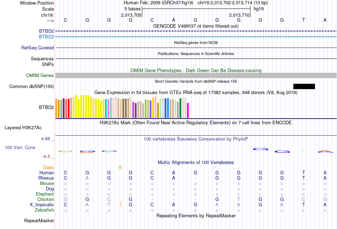Click the Scale label
The width and height of the screenshot is (337, 229).
(x=48, y=9)
